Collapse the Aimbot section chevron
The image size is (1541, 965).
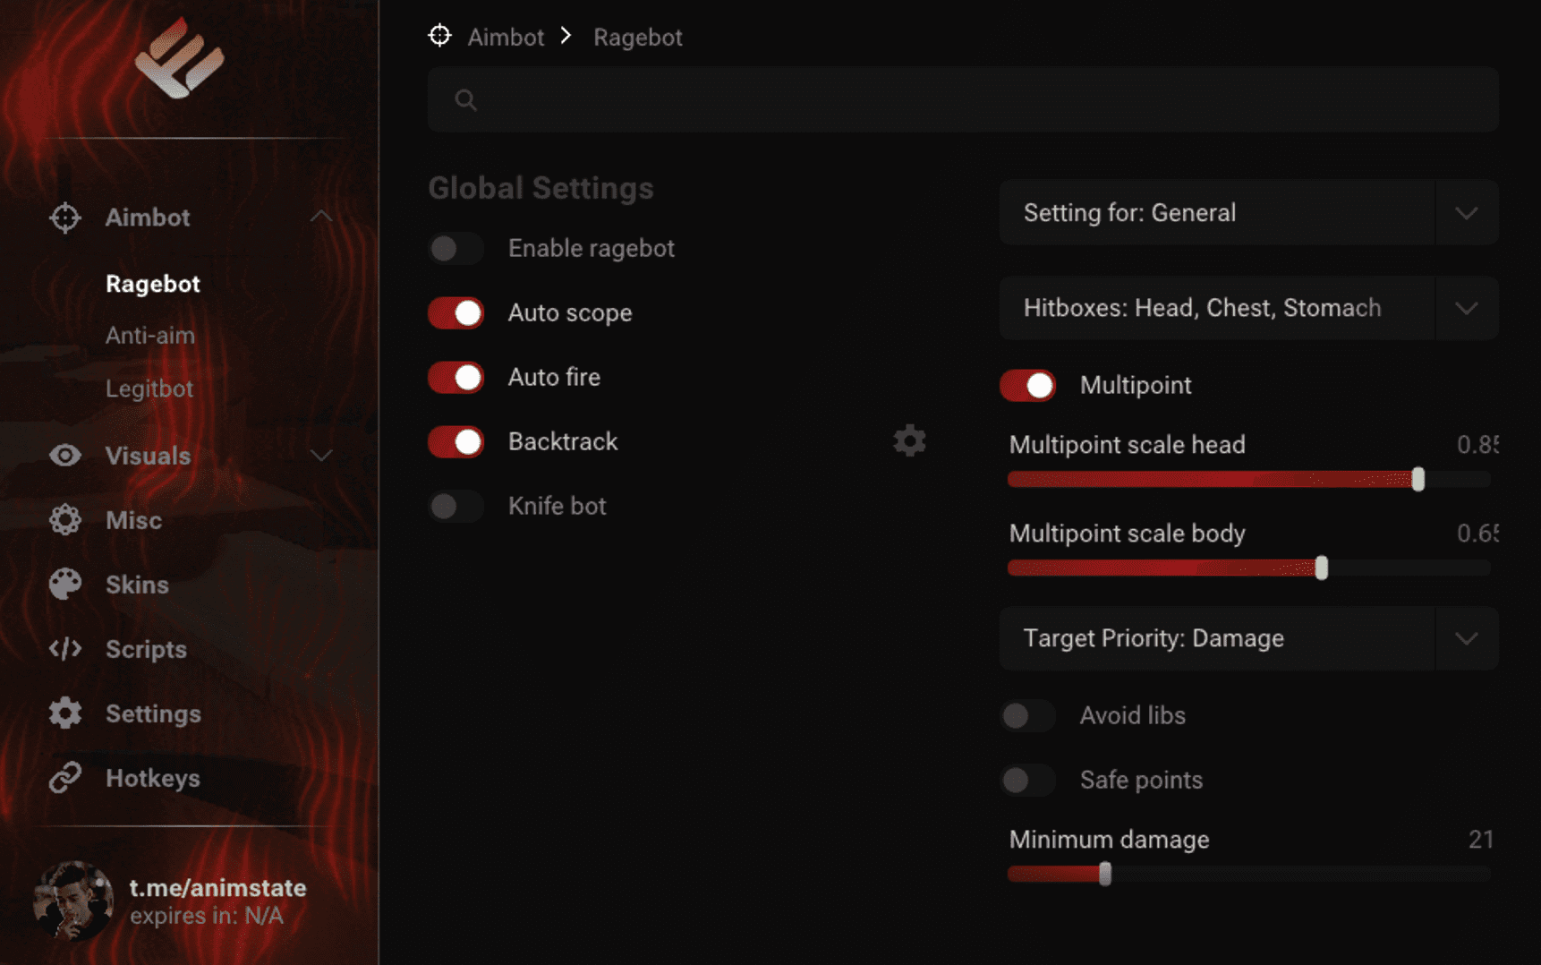tap(321, 217)
